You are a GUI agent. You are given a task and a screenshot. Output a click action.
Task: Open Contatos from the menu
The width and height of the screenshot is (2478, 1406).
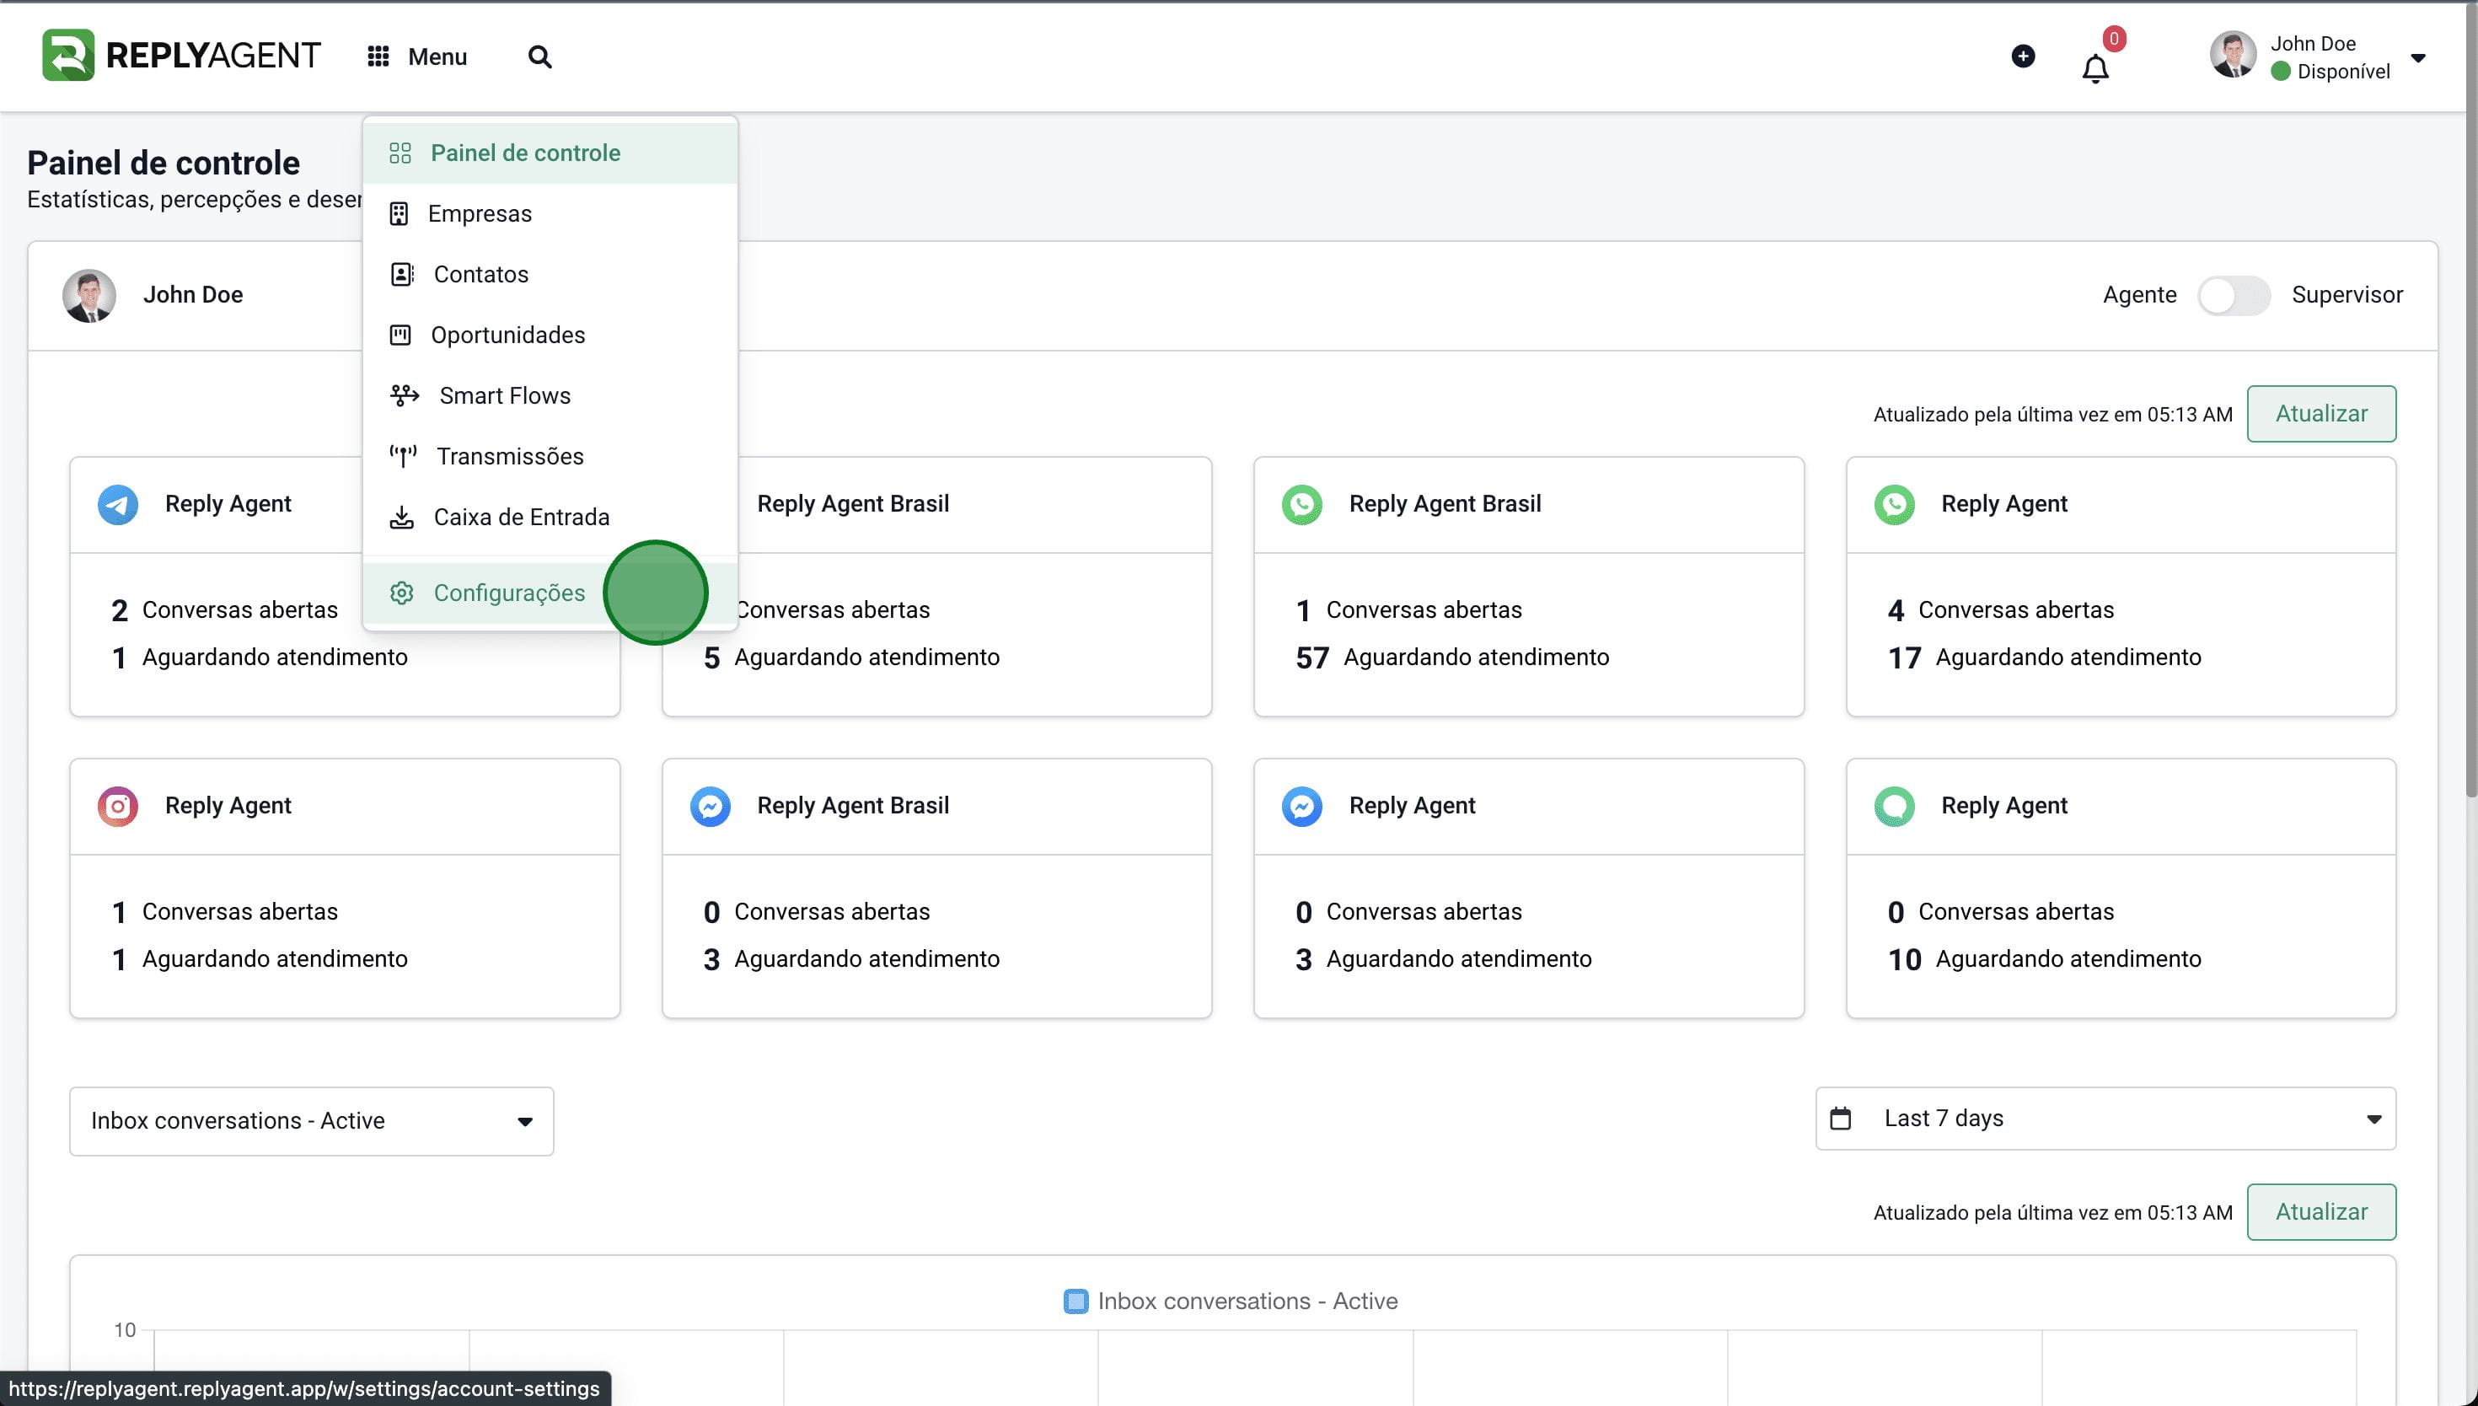tap(550, 274)
